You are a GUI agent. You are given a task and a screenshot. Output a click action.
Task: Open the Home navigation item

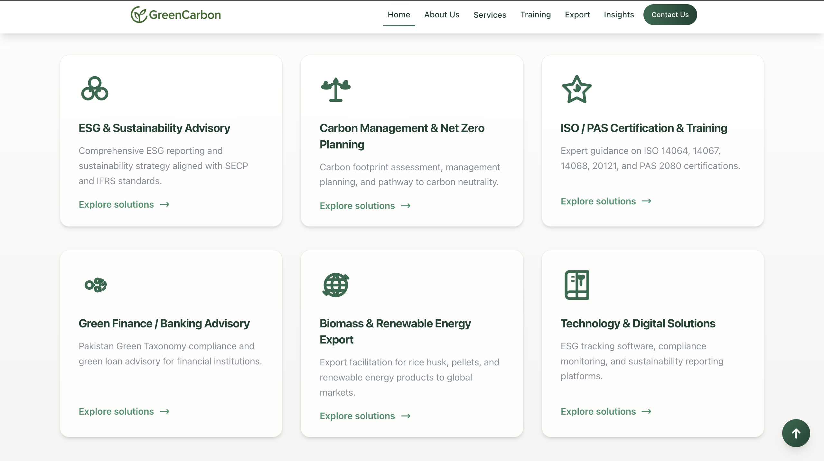[398, 15]
